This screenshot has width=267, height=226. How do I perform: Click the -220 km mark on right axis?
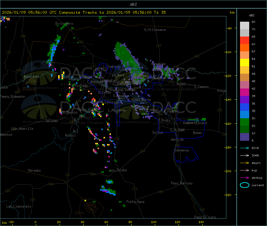click(x=228, y=195)
